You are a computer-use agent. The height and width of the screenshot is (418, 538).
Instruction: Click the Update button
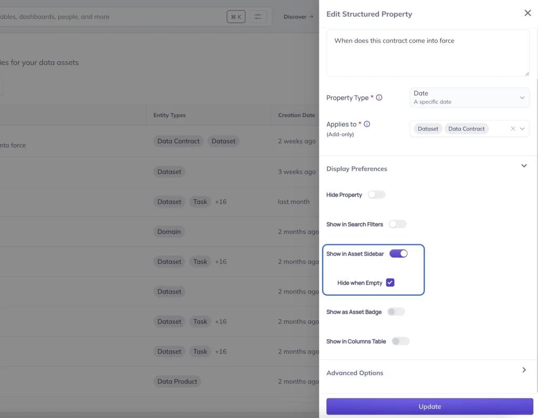pos(429,406)
